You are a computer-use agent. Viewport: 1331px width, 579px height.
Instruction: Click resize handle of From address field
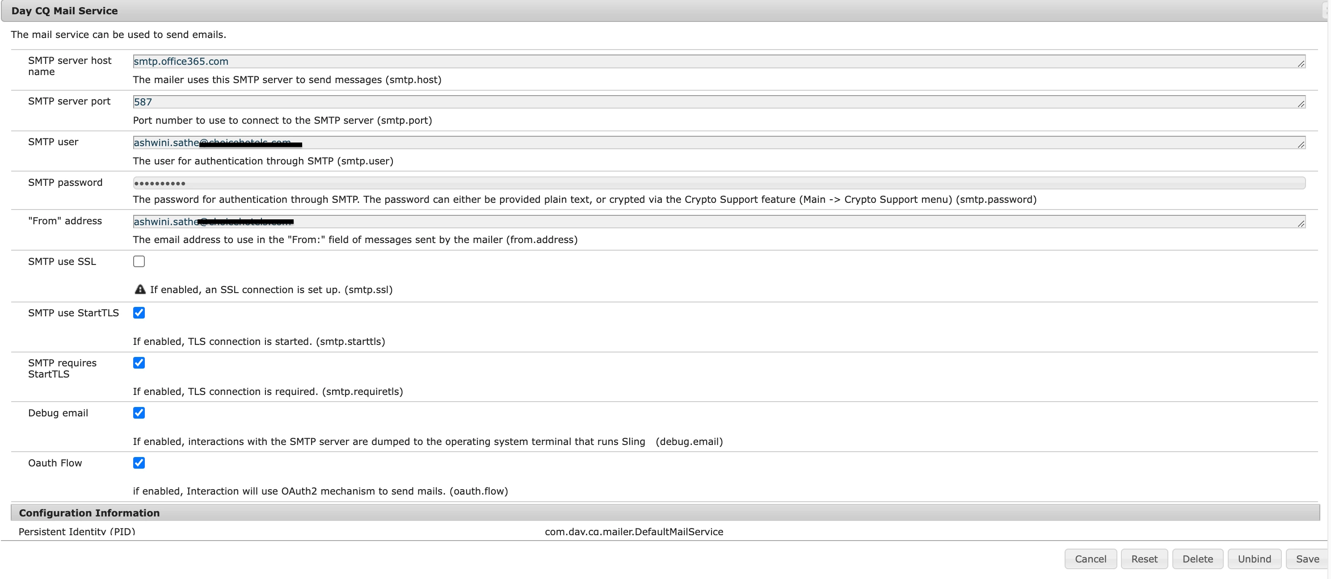click(1301, 224)
